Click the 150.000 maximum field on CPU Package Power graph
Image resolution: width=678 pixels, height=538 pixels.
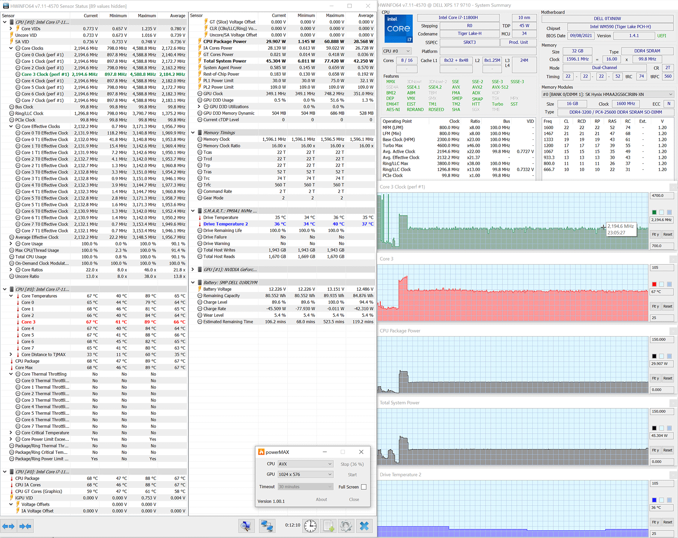(x=662, y=340)
